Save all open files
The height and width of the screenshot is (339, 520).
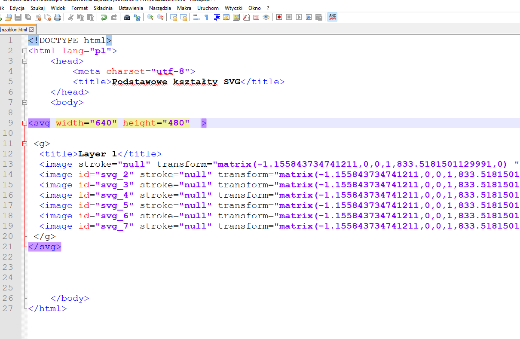click(x=28, y=17)
